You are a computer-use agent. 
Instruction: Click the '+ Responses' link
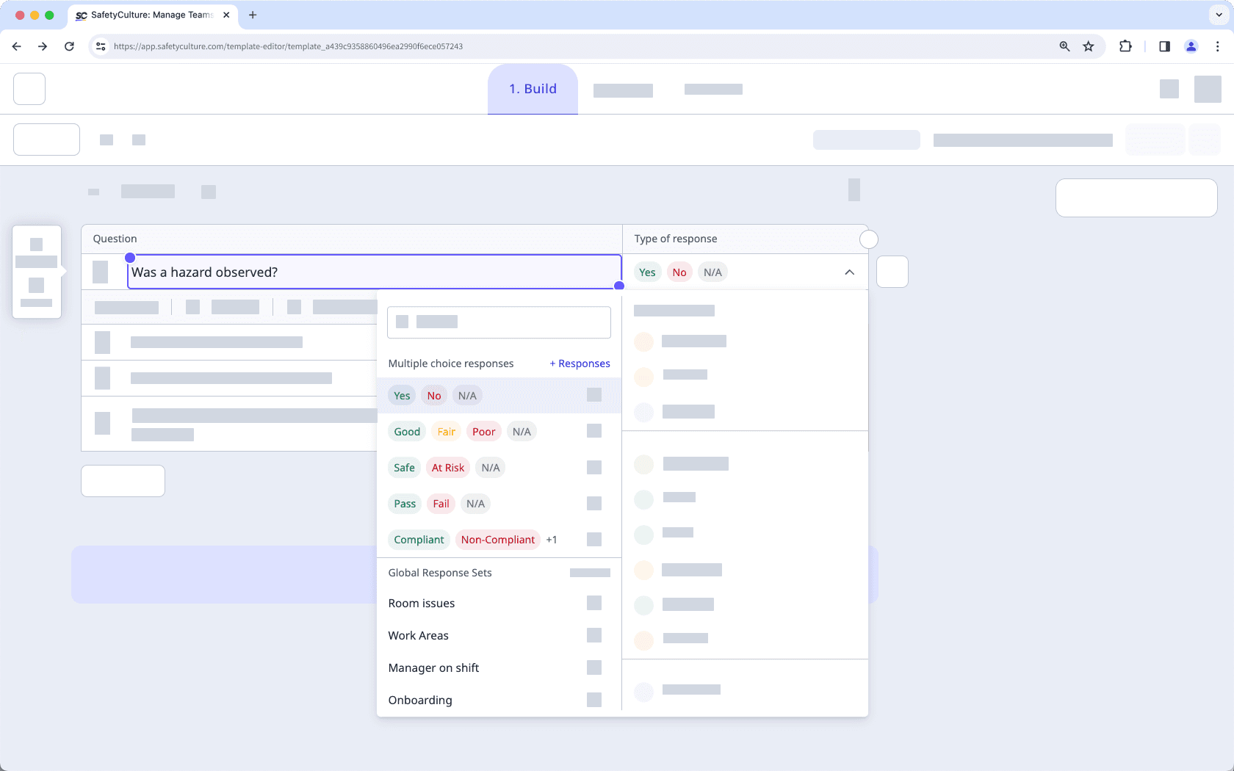point(580,363)
